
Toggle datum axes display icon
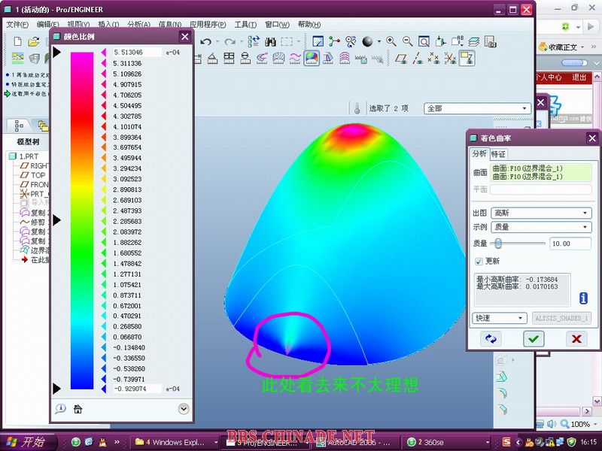(418, 59)
